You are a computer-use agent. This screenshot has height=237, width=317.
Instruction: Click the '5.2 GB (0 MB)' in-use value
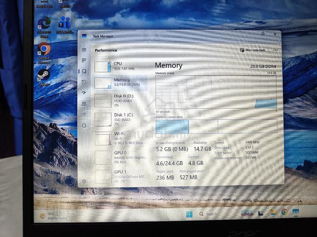[172, 149]
